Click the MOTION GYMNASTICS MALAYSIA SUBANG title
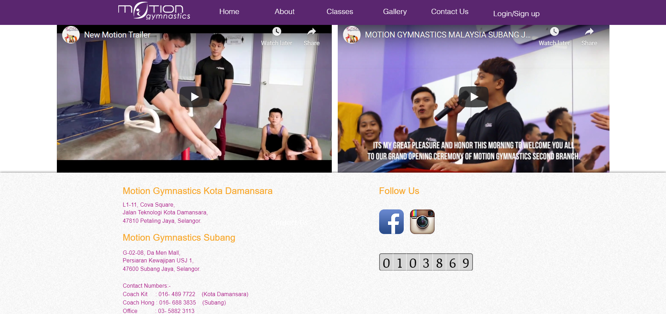The image size is (666, 314). coord(447,35)
